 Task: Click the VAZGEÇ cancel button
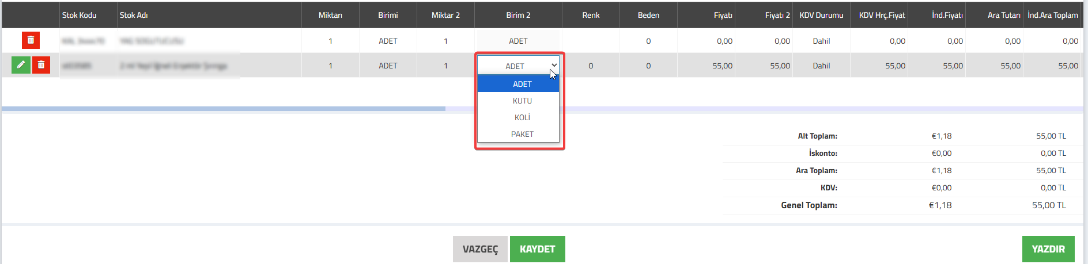tap(480, 249)
